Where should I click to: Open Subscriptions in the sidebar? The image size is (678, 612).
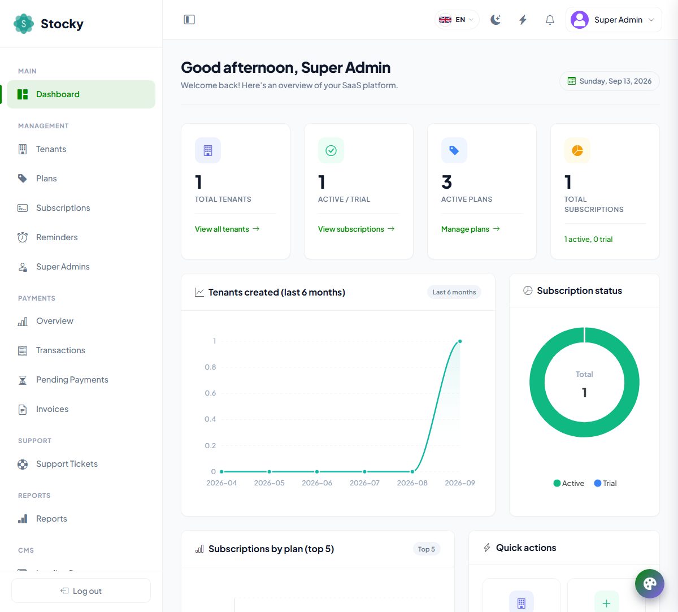point(81,208)
